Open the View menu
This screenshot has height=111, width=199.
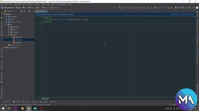11,4
